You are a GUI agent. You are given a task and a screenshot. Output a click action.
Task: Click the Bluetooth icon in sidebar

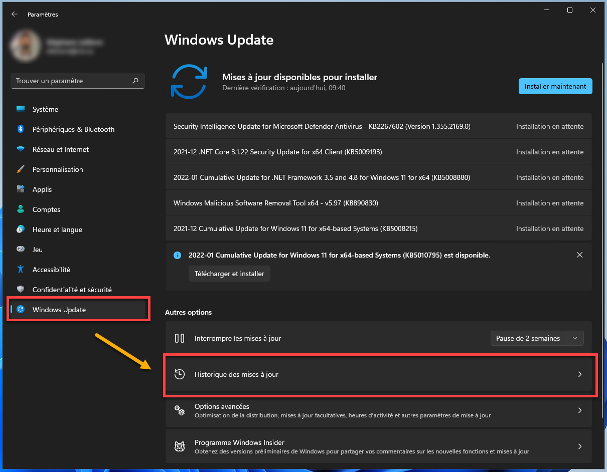point(21,129)
